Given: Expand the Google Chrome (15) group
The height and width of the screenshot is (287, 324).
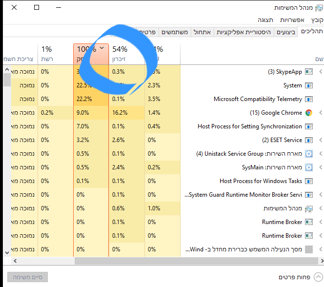Looking at the screenshot, I should tap(321, 113).
